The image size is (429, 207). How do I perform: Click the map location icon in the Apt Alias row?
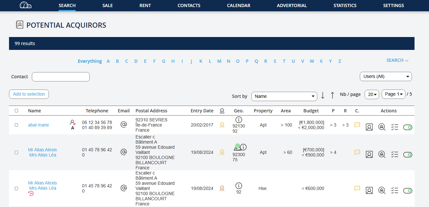tap(237, 147)
